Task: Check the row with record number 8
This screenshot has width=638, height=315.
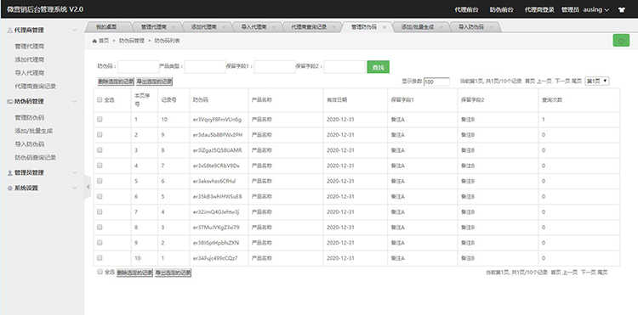Action: (100, 149)
